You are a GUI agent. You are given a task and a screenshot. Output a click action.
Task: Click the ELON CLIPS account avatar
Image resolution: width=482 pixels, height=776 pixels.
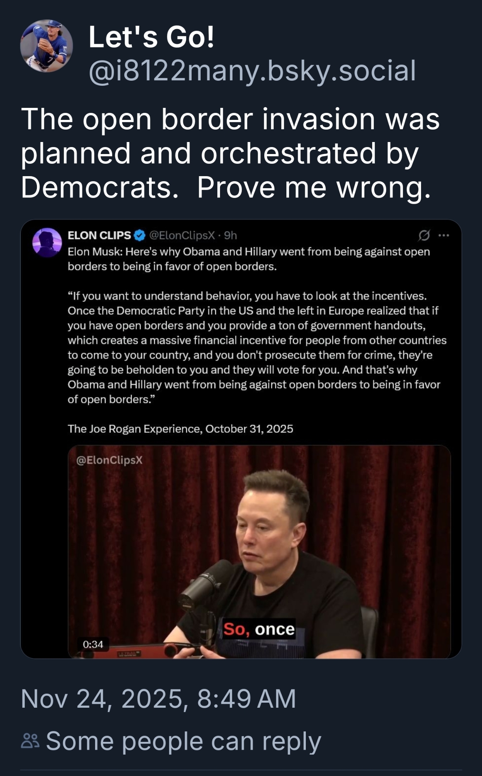point(47,242)
